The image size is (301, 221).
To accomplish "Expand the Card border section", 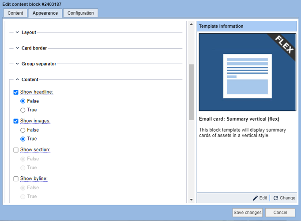I will tap(17, 48).
